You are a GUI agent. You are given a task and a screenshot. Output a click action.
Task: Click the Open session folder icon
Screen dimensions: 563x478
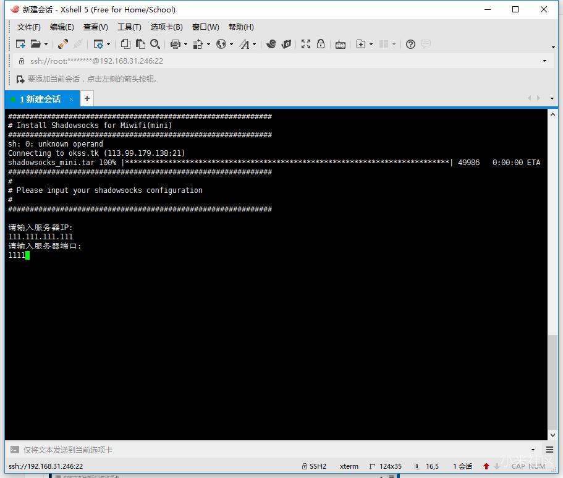(35, 44)
